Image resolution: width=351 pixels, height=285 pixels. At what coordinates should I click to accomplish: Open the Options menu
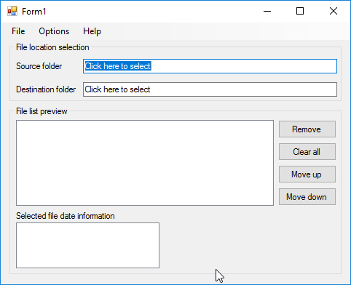point(54,31)
